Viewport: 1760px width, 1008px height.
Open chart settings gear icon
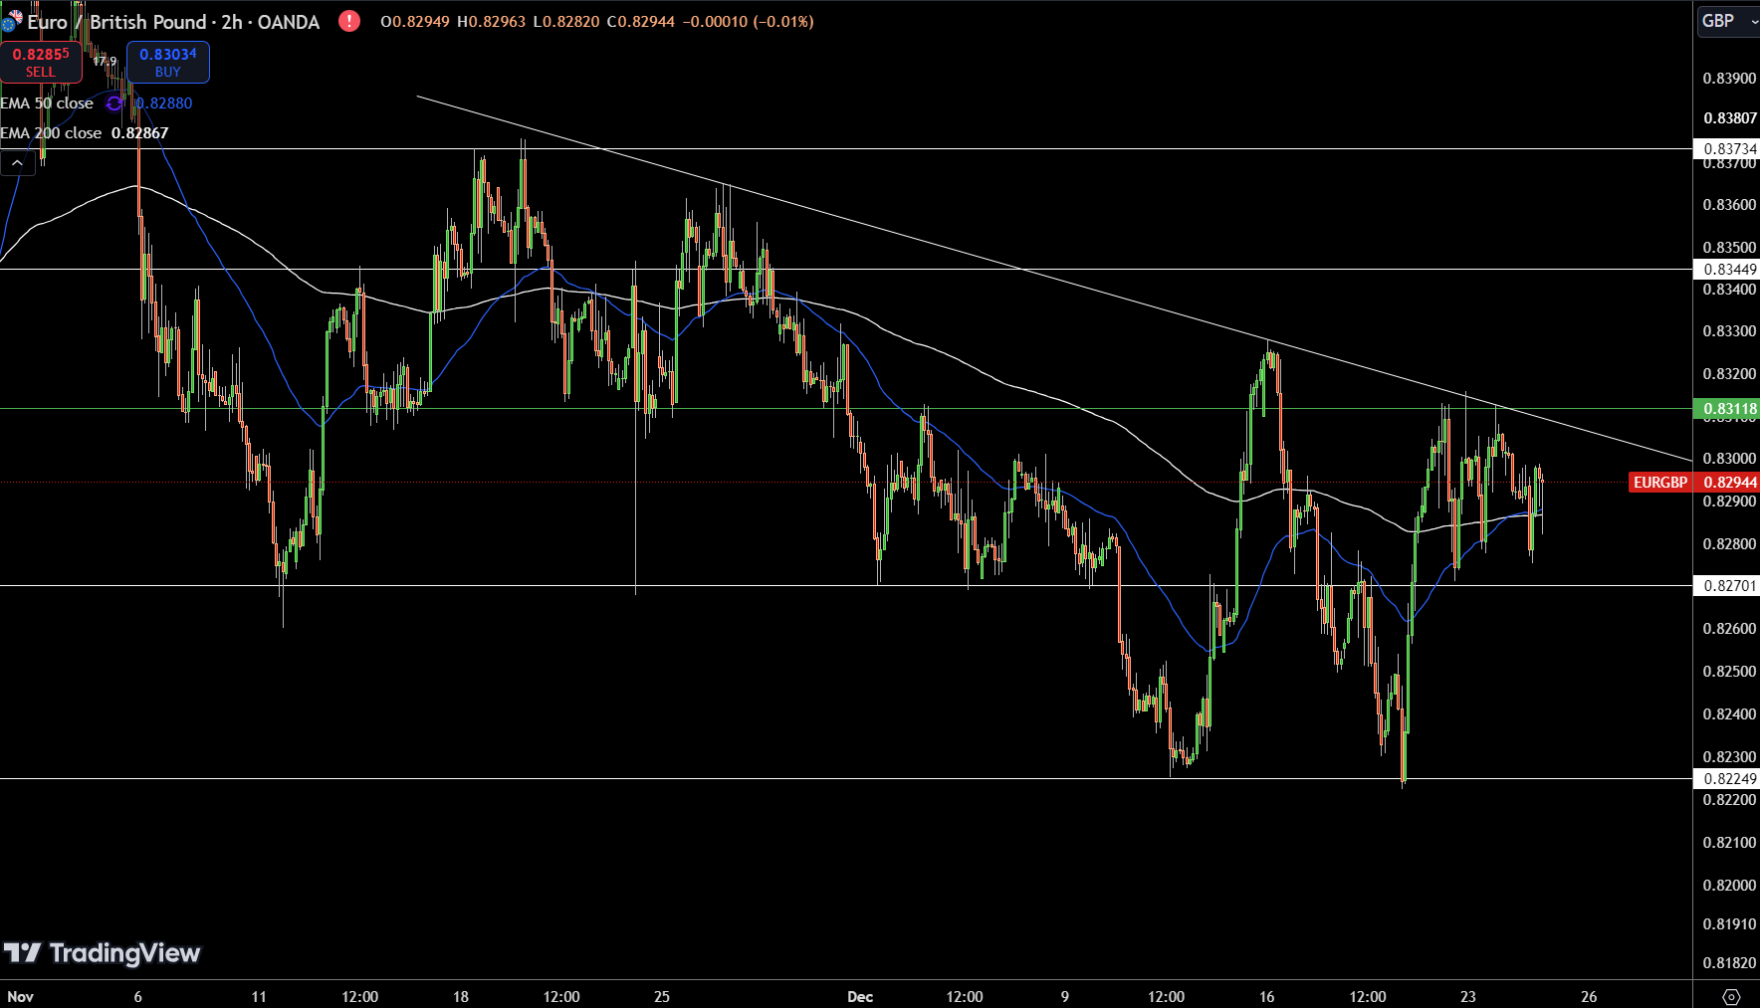pos(1731,996)
